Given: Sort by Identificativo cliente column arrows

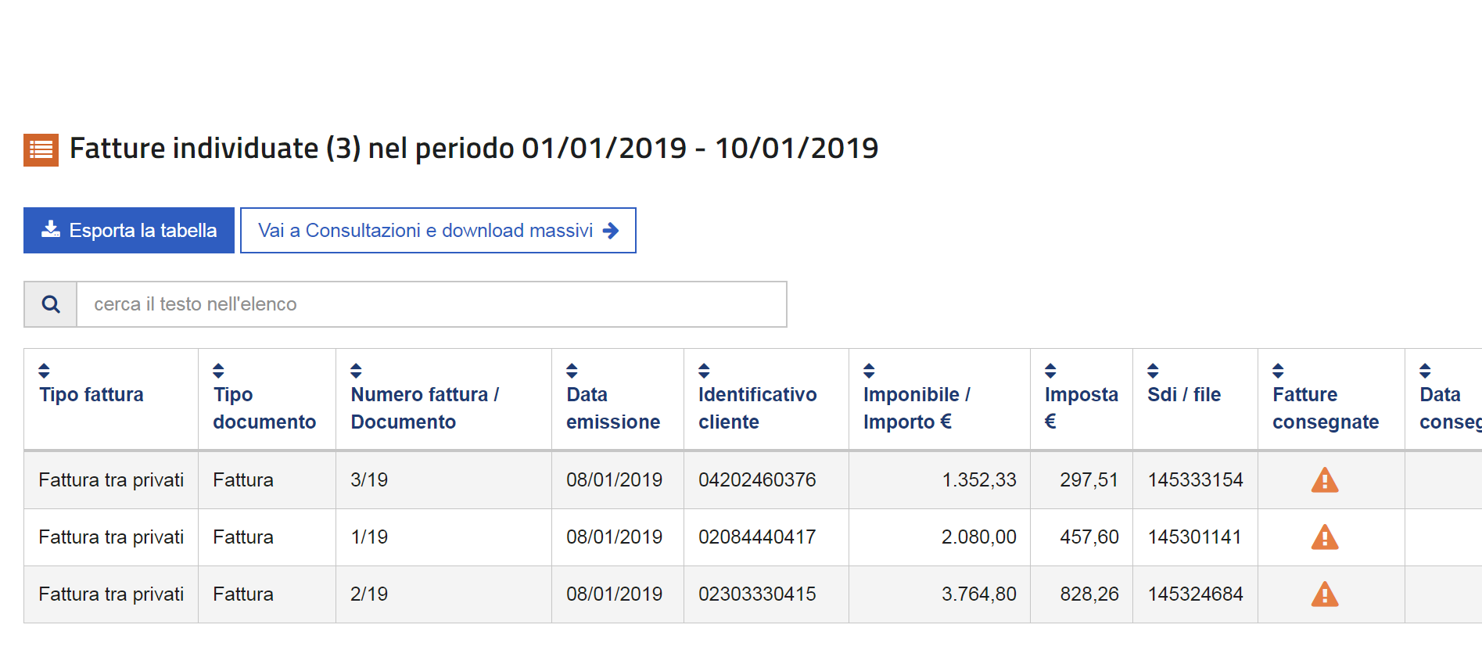Looking at the screenshot, I should click(705, 371).
